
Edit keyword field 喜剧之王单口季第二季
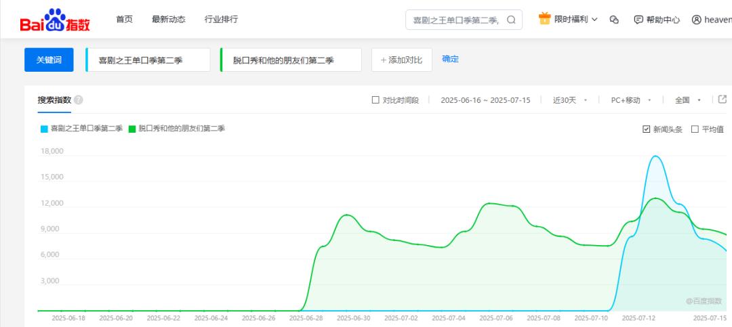coord(148,60)
